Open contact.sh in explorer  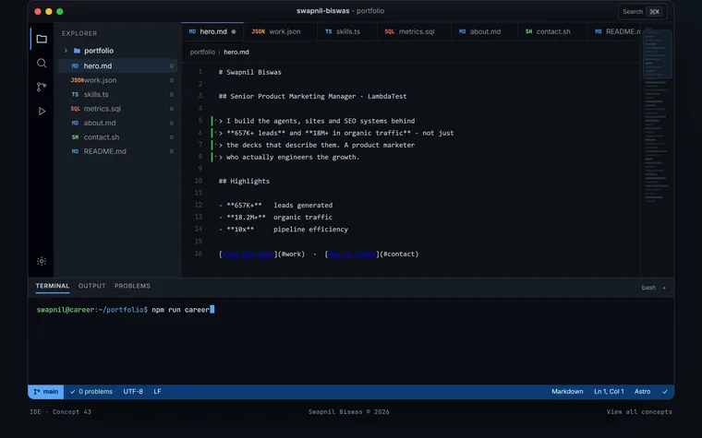pos(117,137)
